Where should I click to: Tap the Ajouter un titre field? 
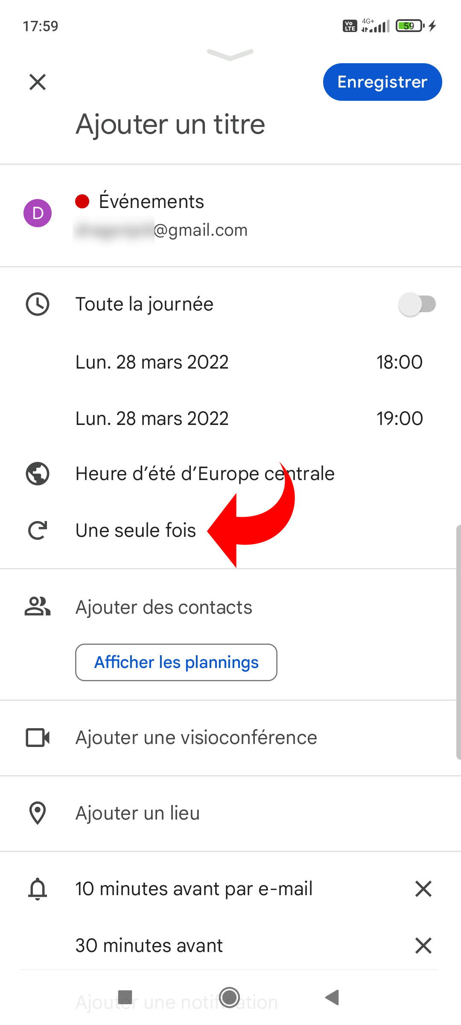[x=170, y=124]
